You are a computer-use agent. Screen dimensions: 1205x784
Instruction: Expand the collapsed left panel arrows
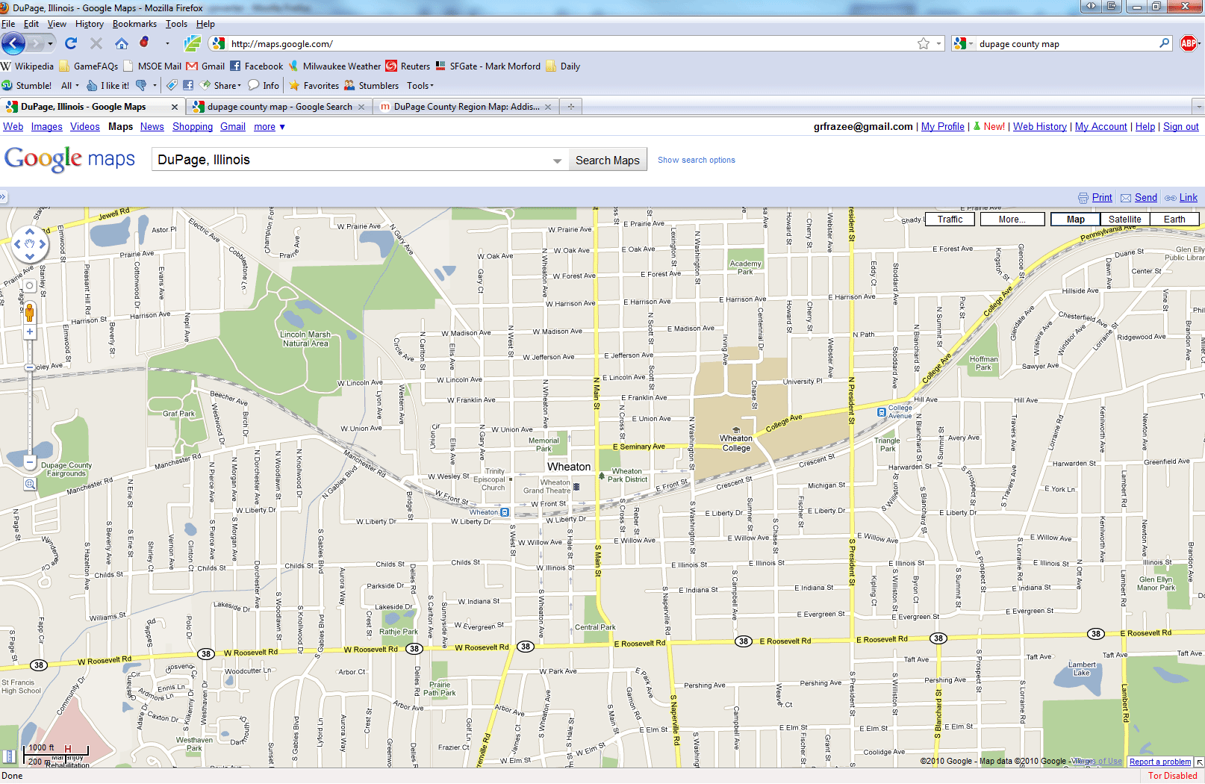pyautogui.click(x=3, y=198)
